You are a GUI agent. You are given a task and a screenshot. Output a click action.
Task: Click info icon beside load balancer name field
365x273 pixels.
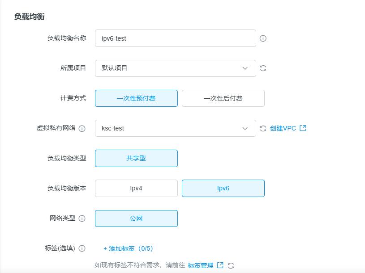(x=263, y=38)
